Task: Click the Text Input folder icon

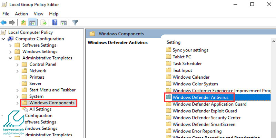Action: click(168, 70)
